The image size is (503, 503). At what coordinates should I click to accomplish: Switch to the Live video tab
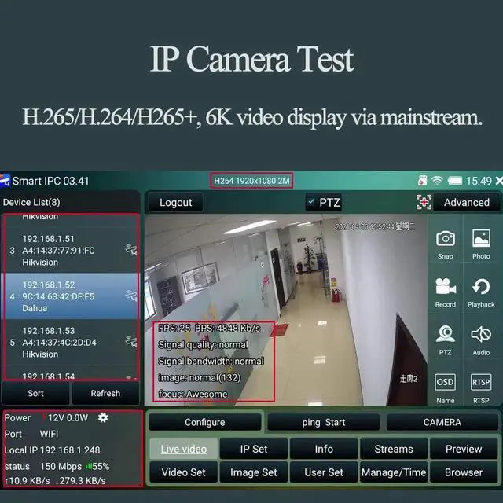click(183, 449)
